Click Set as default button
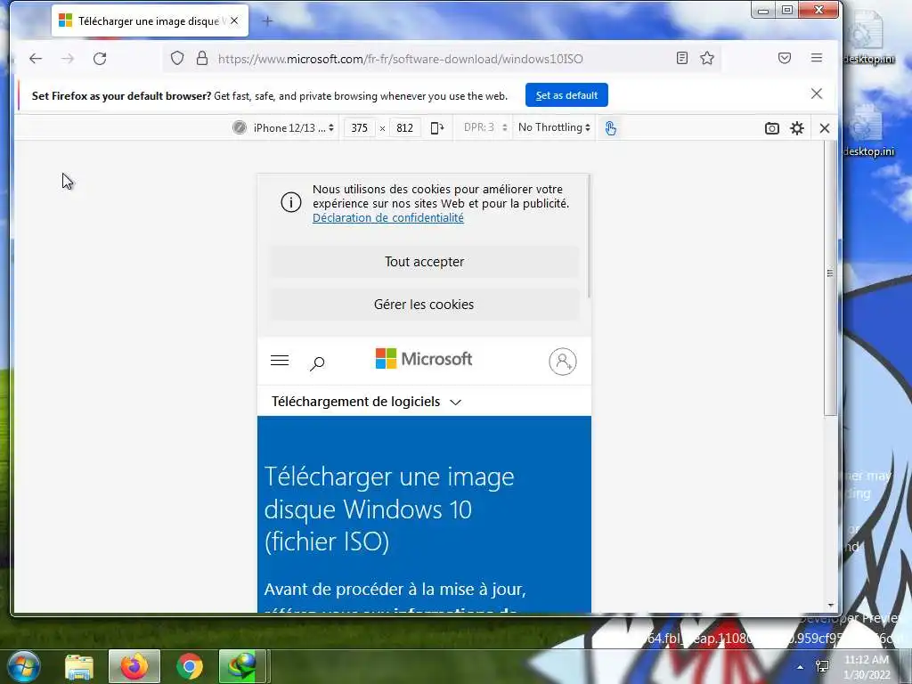The width and height of the screenshot is (912, 684). coord(566,95)
